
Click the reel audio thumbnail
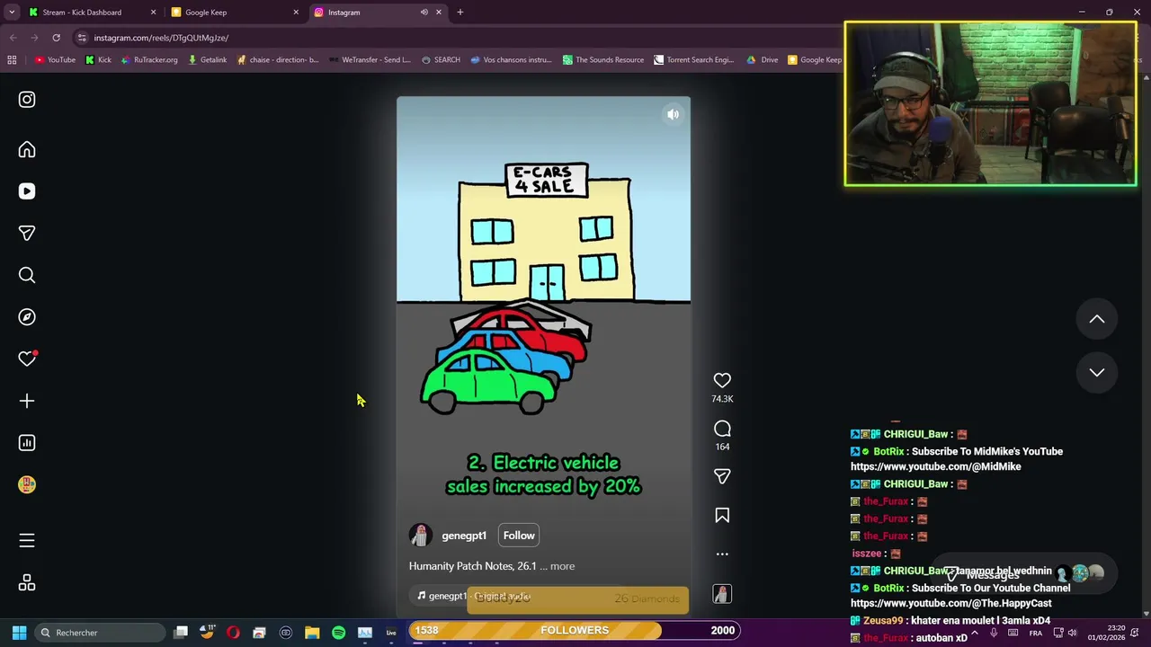coord(722,594)
